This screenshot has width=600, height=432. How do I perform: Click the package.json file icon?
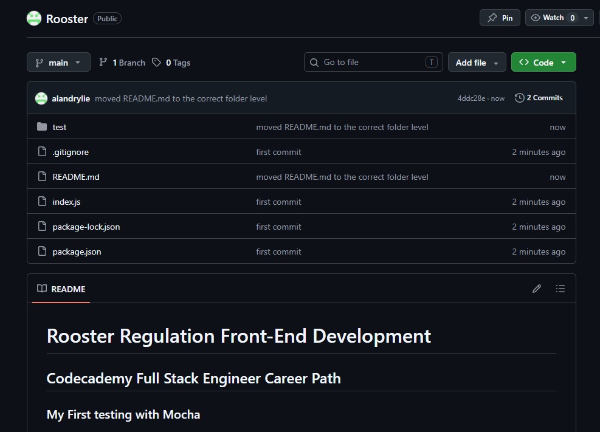(42, 251)
